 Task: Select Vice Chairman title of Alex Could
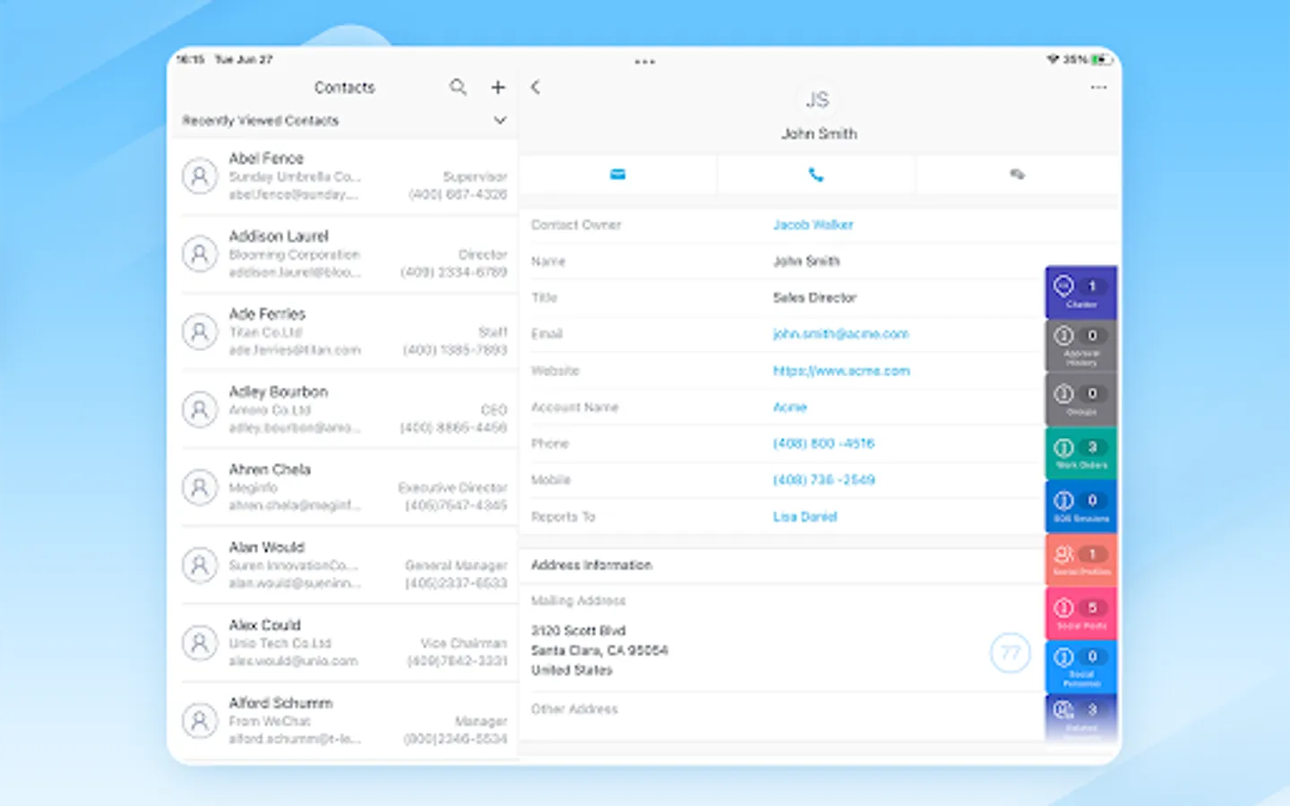pyautogui.click(x=464, y=643)
